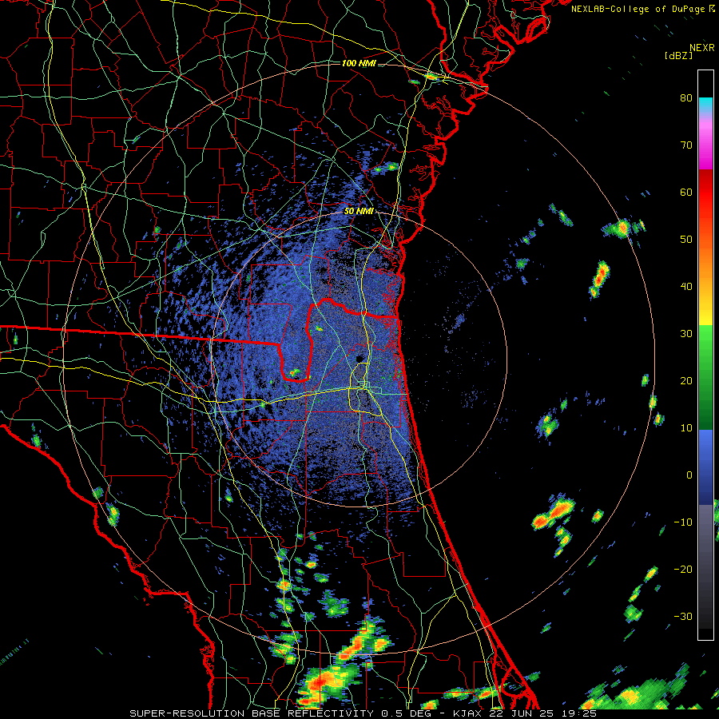
Task: Select the -10 value on the dBZ scale
Action: 683,522
